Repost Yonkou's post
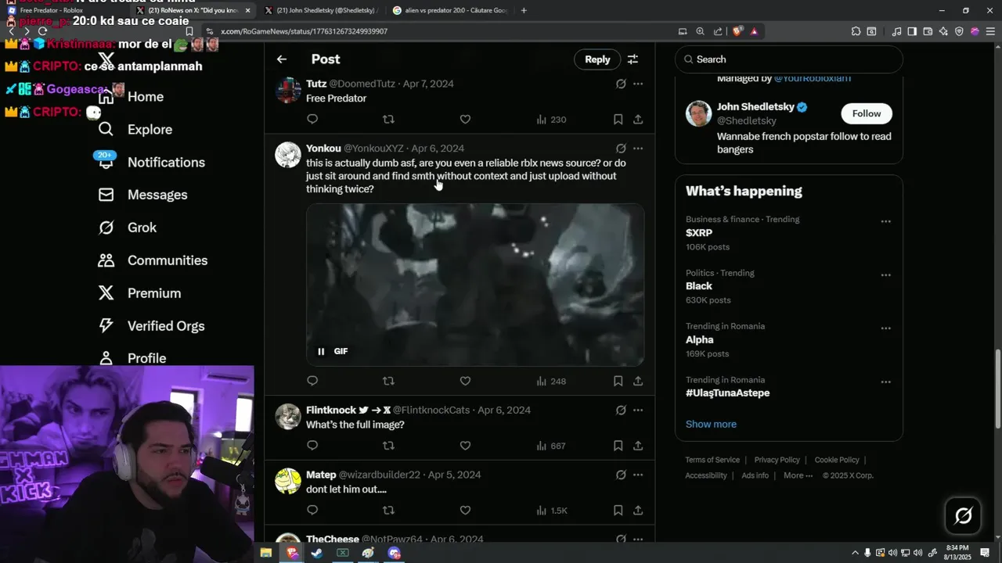 (x=388, y=381)
